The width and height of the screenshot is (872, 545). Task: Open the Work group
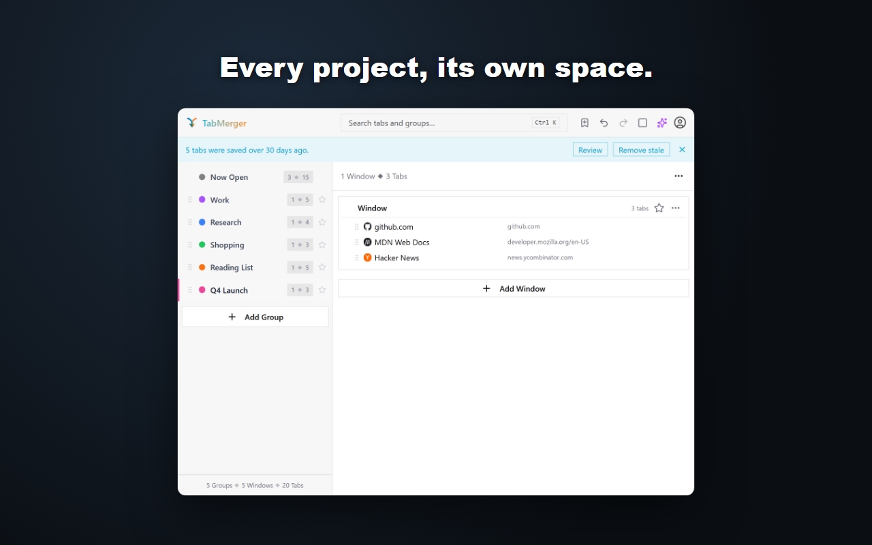[255, 200]
